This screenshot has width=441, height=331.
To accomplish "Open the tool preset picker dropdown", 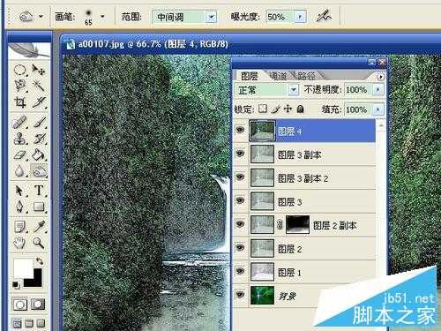I will (x=41, y=17).
